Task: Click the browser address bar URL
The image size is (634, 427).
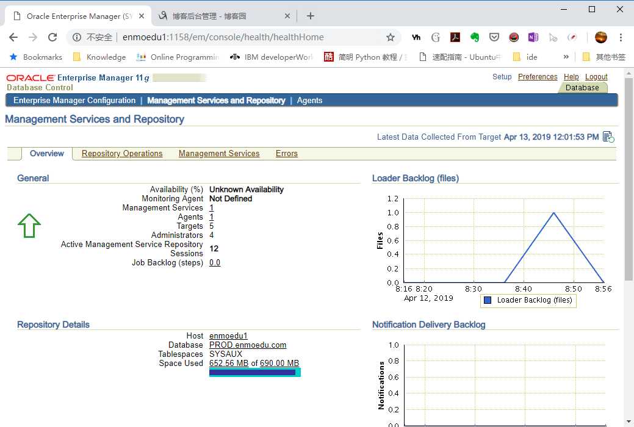Action: click(x=223, y=37)
